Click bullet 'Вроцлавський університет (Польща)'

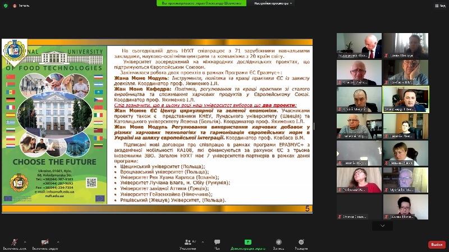click(164, 172)
